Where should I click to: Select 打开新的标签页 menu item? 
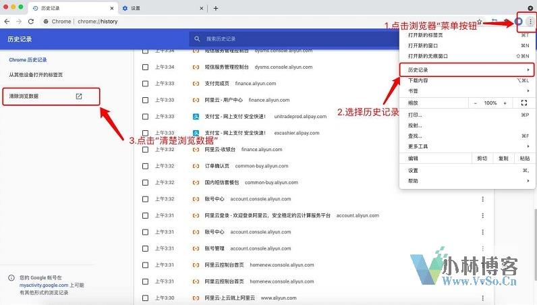click(468, 35)
